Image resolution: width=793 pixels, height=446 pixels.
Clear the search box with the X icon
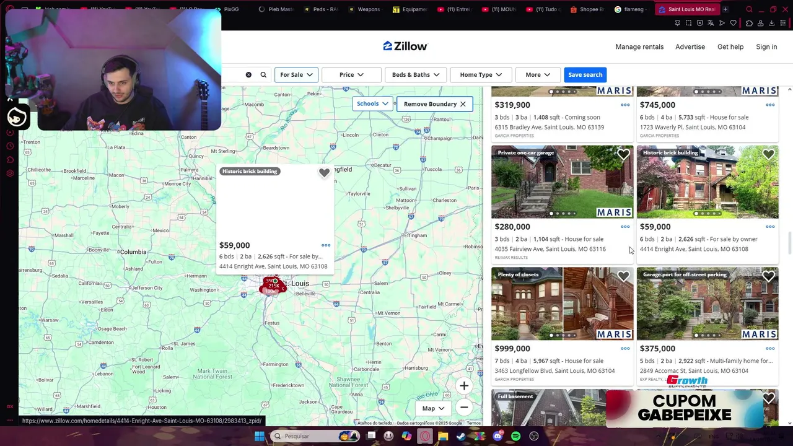click(x=248, y=75)
